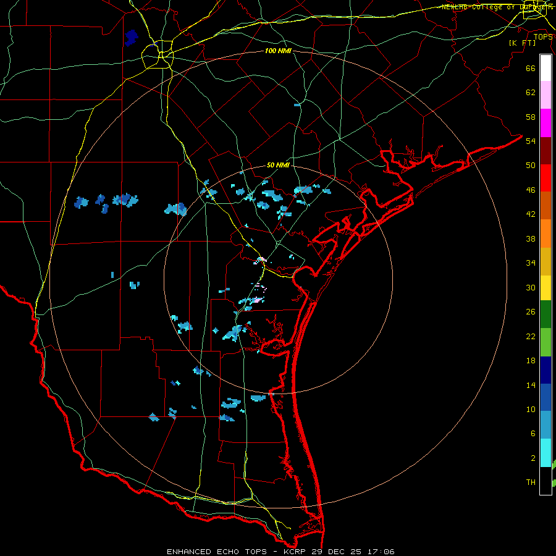Viewport: 556px width, 556px height.
Task: Click the legend value "30"
Action: (x=531, y=287)
